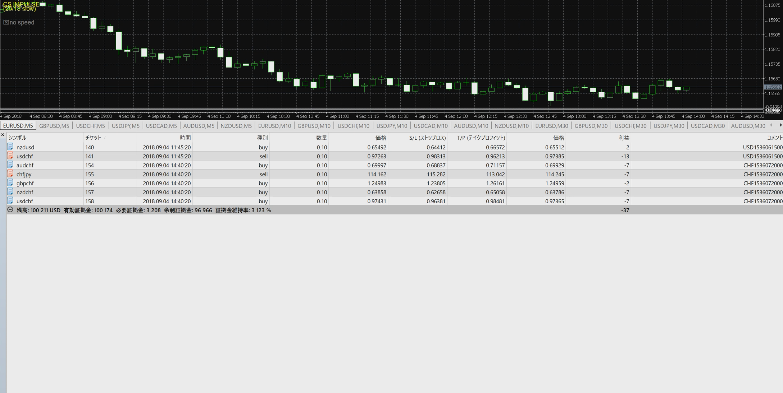Click the nzdusd buy order icon
This screenshot has height=393, width=783.
coord(10,147)
